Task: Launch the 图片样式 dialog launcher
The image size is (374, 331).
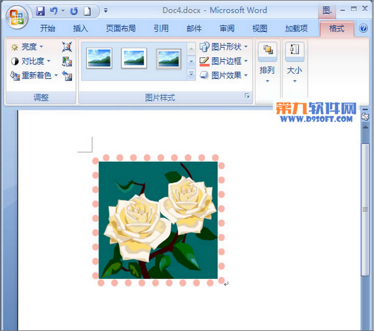Action: [x=247, y=96]
